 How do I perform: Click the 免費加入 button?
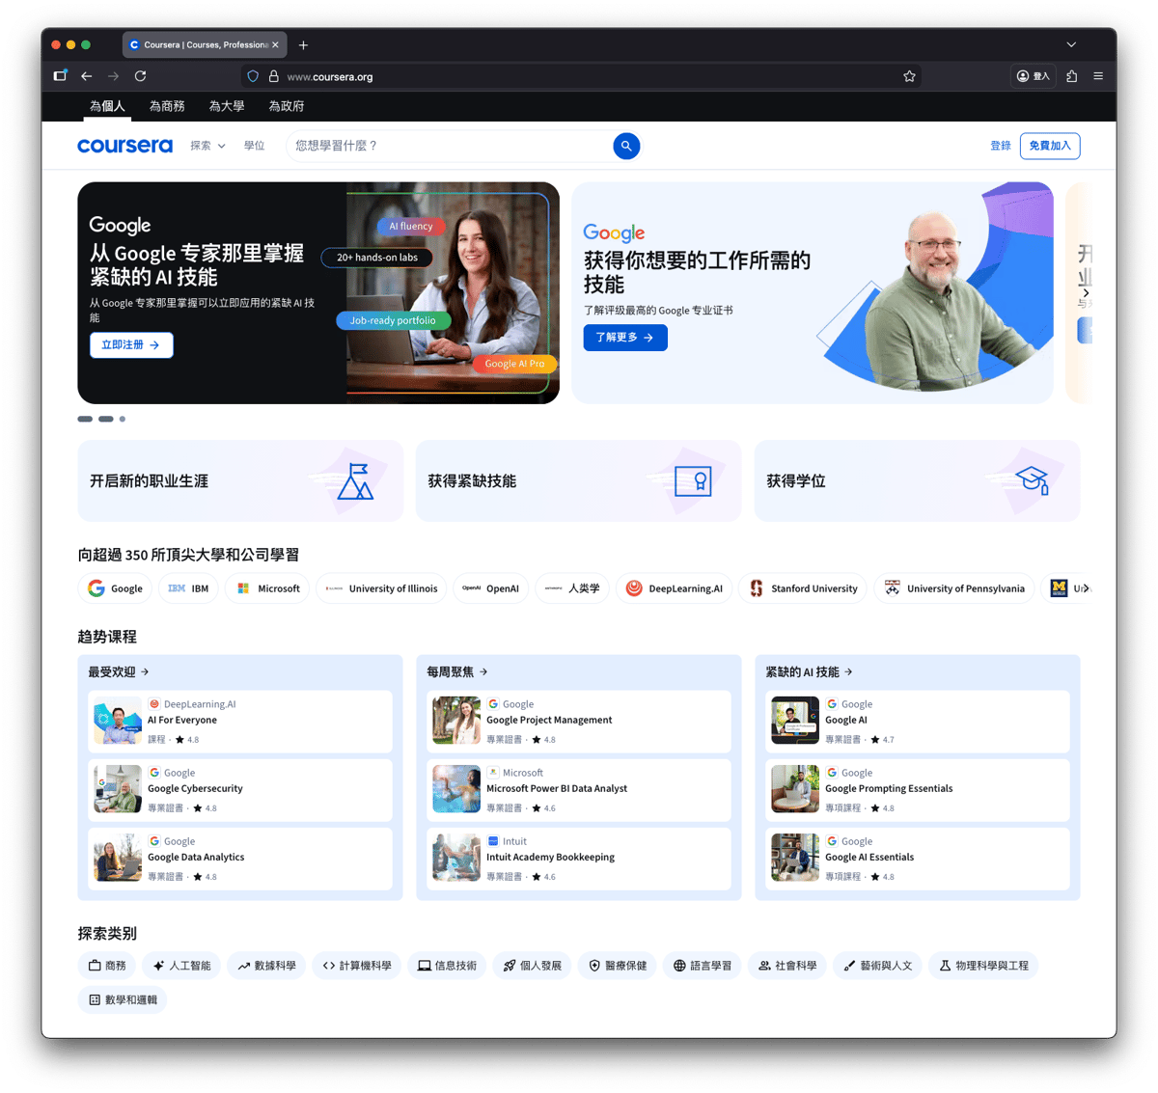(1049, 146)
